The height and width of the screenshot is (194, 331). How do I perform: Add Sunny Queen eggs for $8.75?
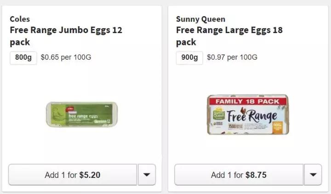tap(239, 175)
